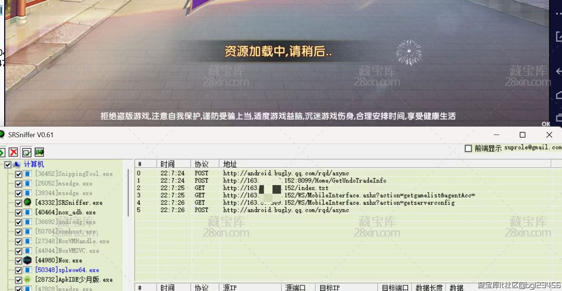This screenshot has height=291, width=562.
Task: Uncheck the [50348]splwow64.exe checkbox
Action: point(18,270)
